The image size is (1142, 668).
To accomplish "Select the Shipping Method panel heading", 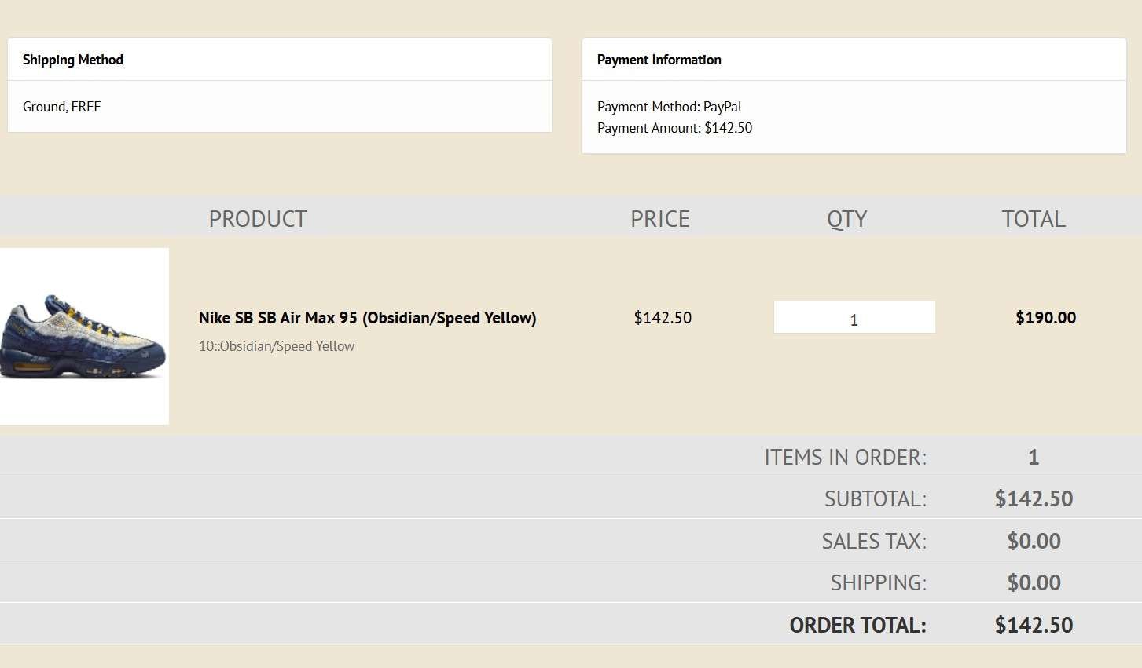I will 73,60.
